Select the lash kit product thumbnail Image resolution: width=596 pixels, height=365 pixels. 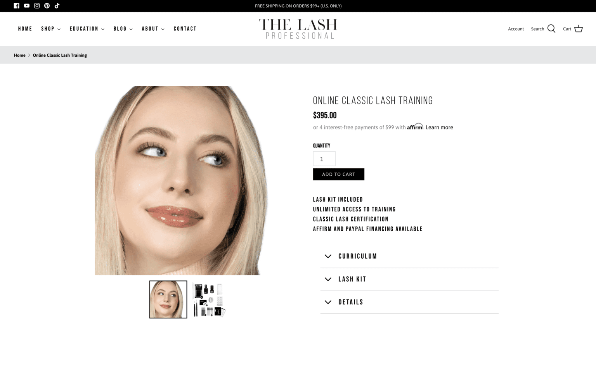click(x=209, y=299)
